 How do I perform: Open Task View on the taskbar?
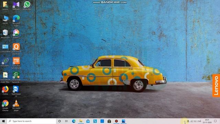pos(66,121)
